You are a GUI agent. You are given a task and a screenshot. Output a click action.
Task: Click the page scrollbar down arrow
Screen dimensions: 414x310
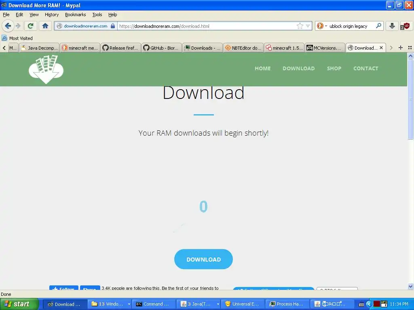[x=410, y=286]
